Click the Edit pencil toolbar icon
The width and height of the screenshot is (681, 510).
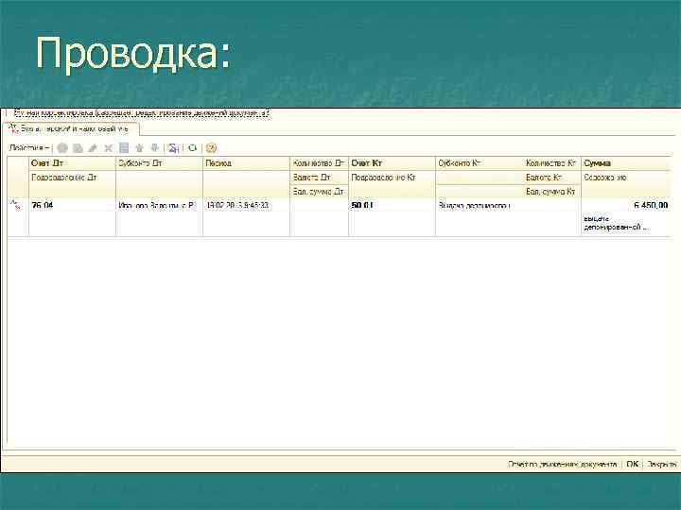[x=93, y=148]
